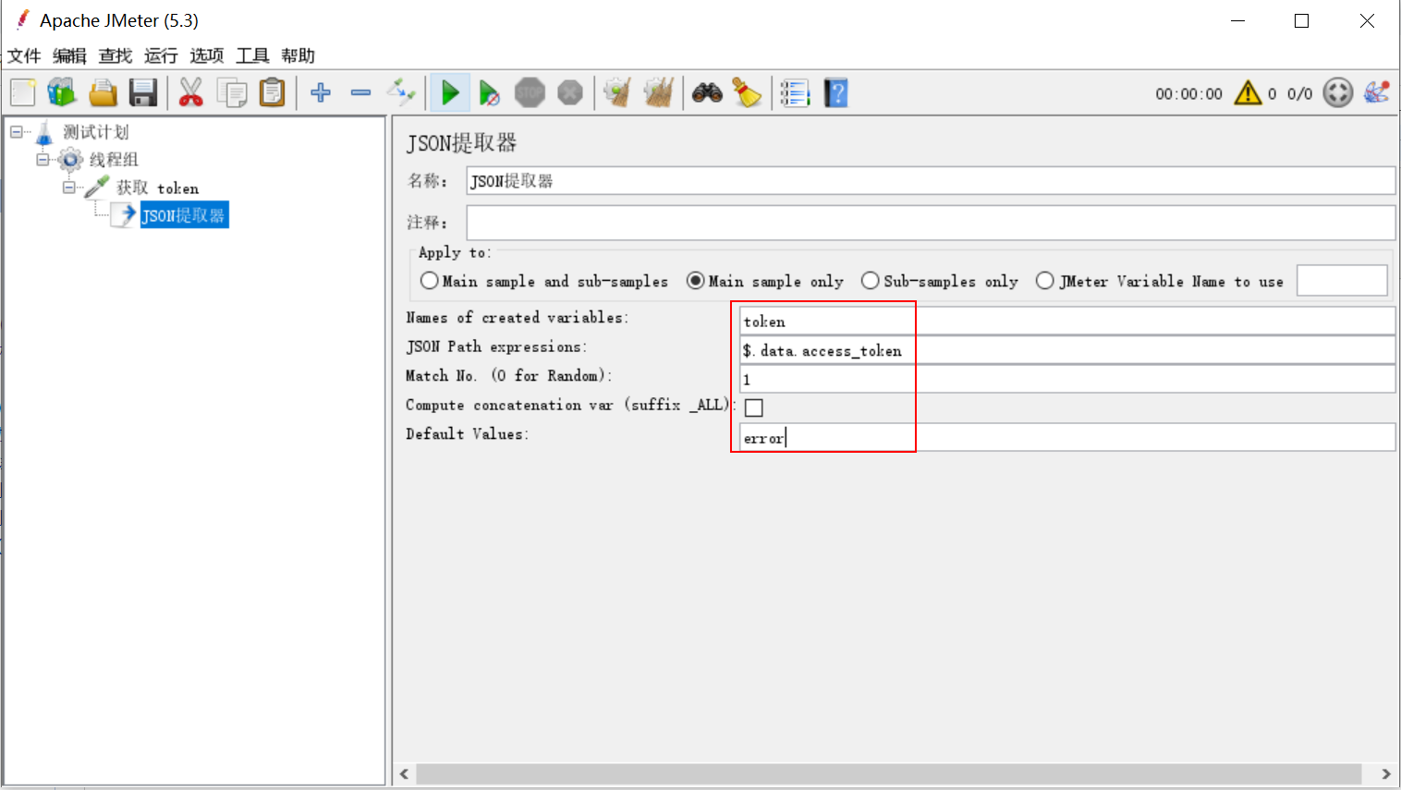Click the Open file folder icon
This screenshot has width=1401, height=790.
point(103,92)
